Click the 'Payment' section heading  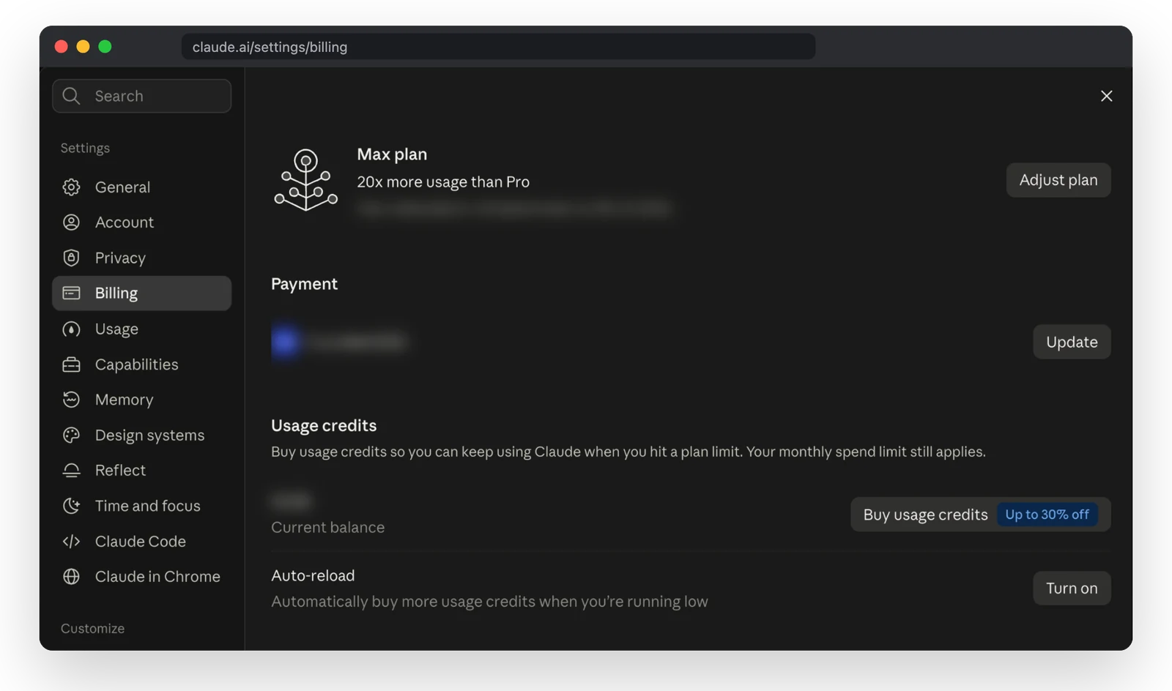(x=304, y=284)
